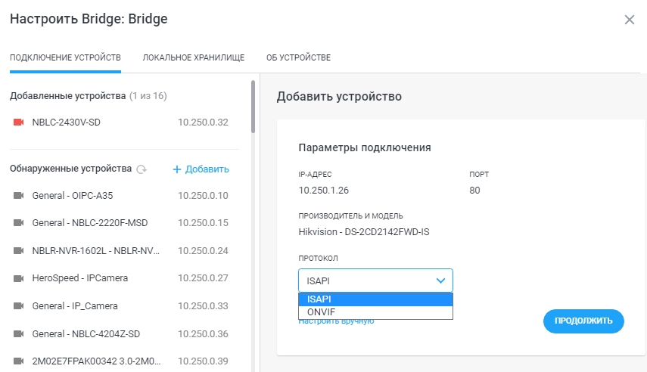Open the Локальное хранилище tab

tap(194, 57)
